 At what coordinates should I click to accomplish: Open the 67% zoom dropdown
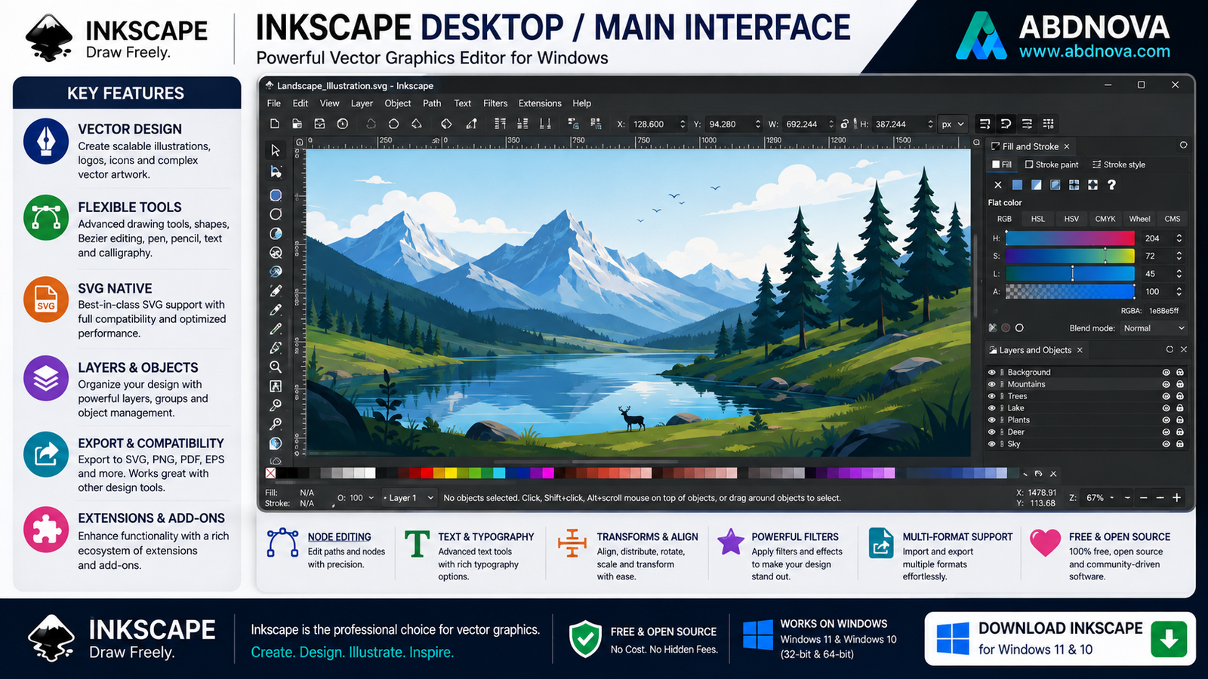pyautogui.click(x=1100, y=498)
